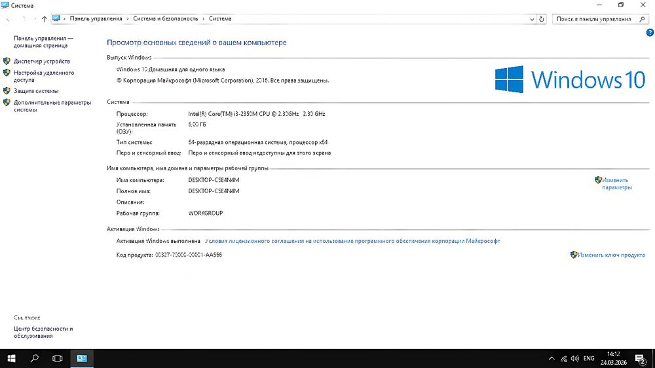
Task: Click the shield icon beside Диспетчер устройств
Action: (x=7, y=61)
